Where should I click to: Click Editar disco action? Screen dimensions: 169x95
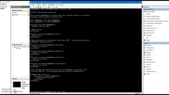coord(150,26)
